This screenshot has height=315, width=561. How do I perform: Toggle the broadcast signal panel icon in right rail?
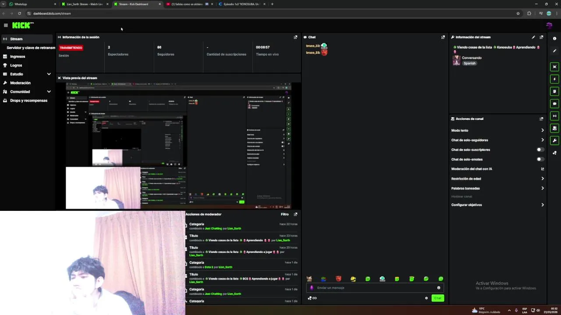point(554,116)
